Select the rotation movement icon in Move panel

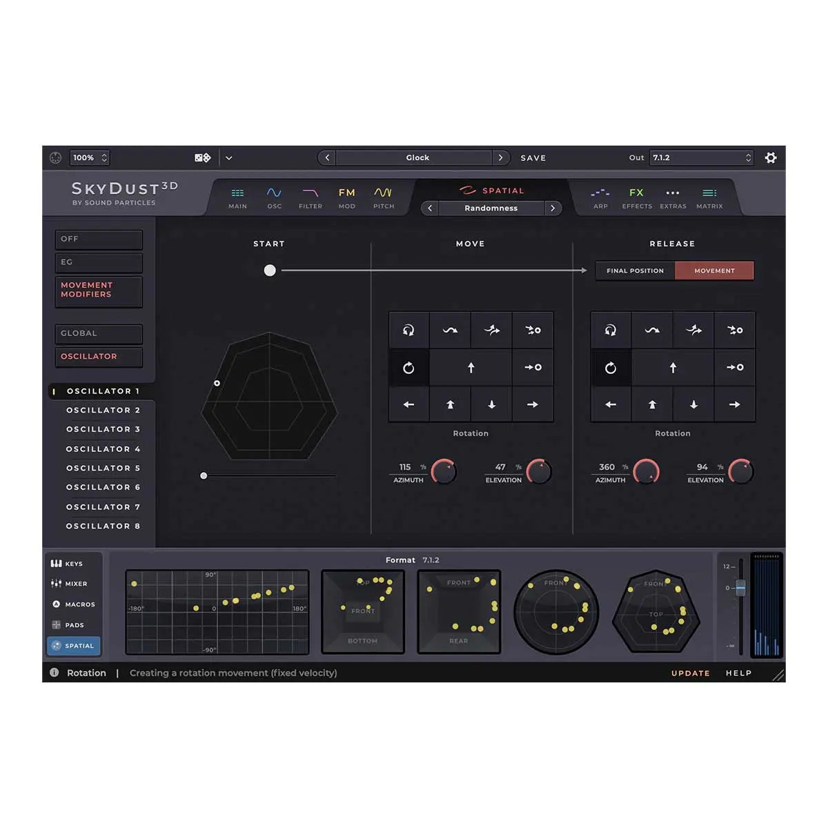click(x=408, y=367)
